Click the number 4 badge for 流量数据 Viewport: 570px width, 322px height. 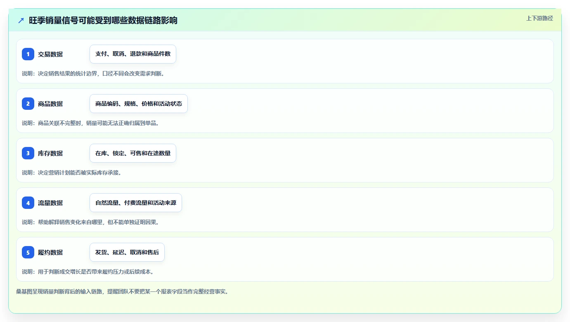28,203
